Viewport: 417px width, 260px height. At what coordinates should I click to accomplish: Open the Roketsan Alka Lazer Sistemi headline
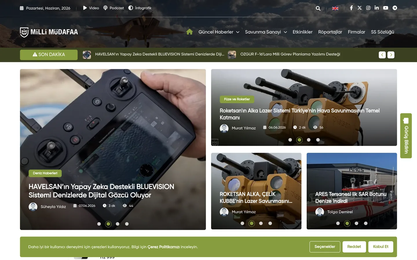[300, 114]
